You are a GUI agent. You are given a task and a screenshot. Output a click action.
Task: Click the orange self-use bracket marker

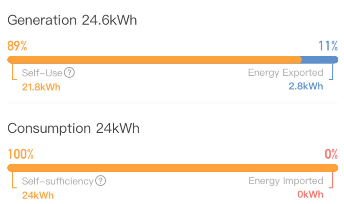(14, 72)
